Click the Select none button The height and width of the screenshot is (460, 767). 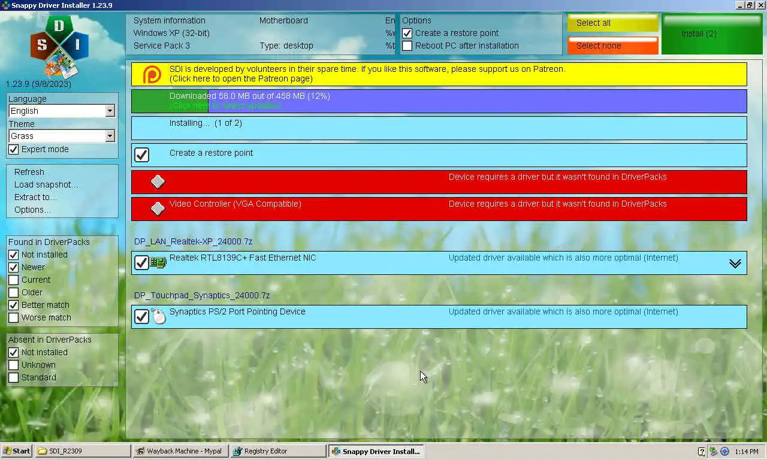(613, 46)
